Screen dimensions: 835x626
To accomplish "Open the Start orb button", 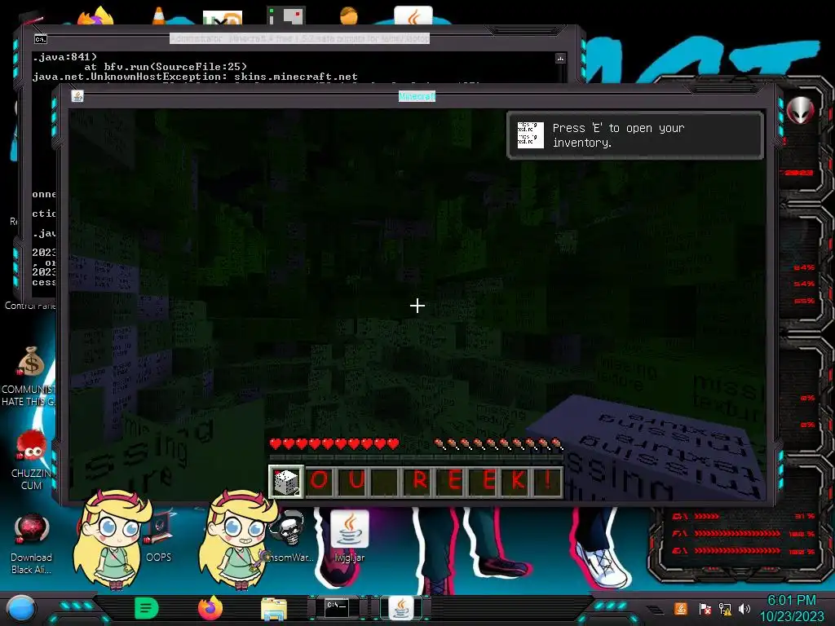I will pyautogui.click(x=21, y=608).
